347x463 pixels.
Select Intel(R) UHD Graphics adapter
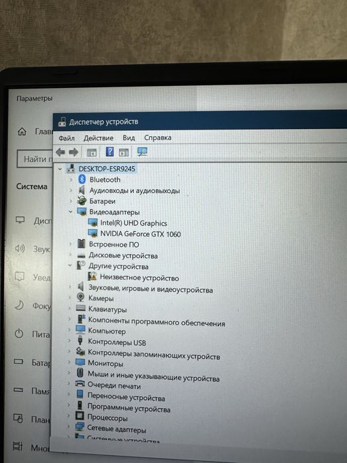click(134, 223)
